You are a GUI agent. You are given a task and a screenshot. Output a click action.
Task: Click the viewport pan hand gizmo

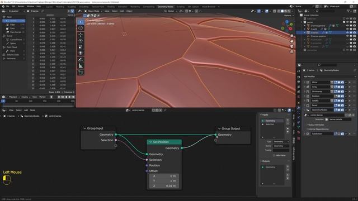(x=292, y=41)
